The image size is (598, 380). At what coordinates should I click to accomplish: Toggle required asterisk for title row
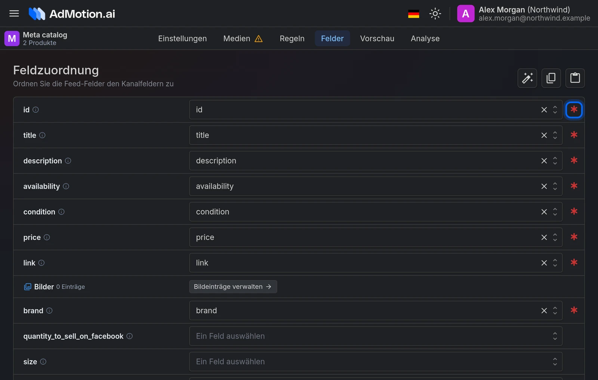574,135
